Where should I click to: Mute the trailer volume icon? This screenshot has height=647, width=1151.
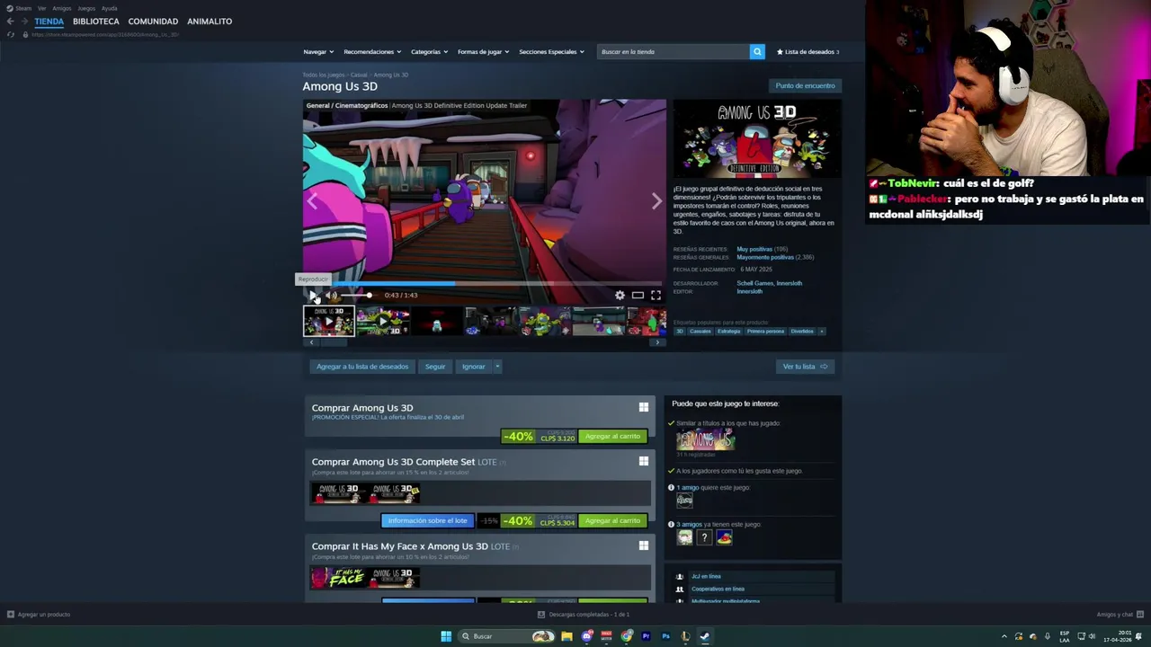[331, 295]
